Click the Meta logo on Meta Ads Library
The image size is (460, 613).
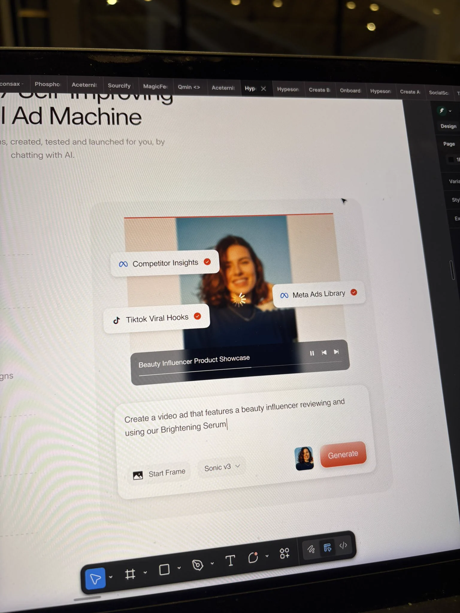(284, 295)
